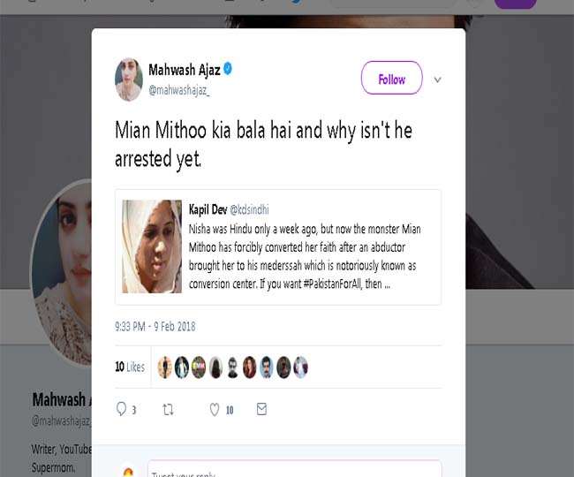The width and height of the screenshot is (574, 477).
Task: Follow Mahwash Ajaz
Action: tap(391, 79)
